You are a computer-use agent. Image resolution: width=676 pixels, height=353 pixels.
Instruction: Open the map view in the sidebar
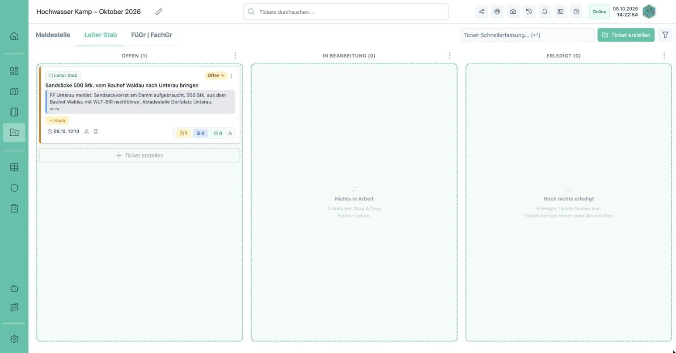point(14,91)
